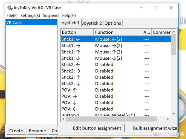Select the POV: ↓ row
The image size is (186, 139).
click(116, 102)
